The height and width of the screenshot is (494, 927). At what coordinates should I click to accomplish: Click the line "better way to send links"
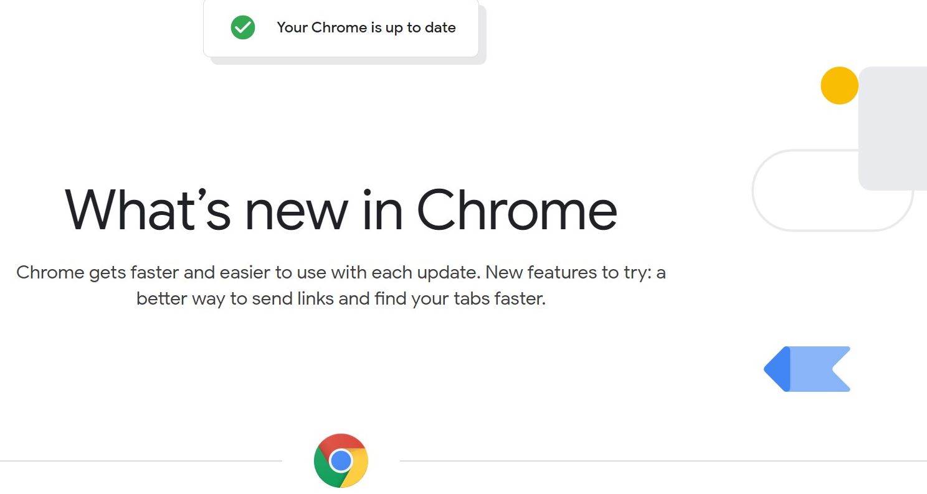tap(341, 298)
